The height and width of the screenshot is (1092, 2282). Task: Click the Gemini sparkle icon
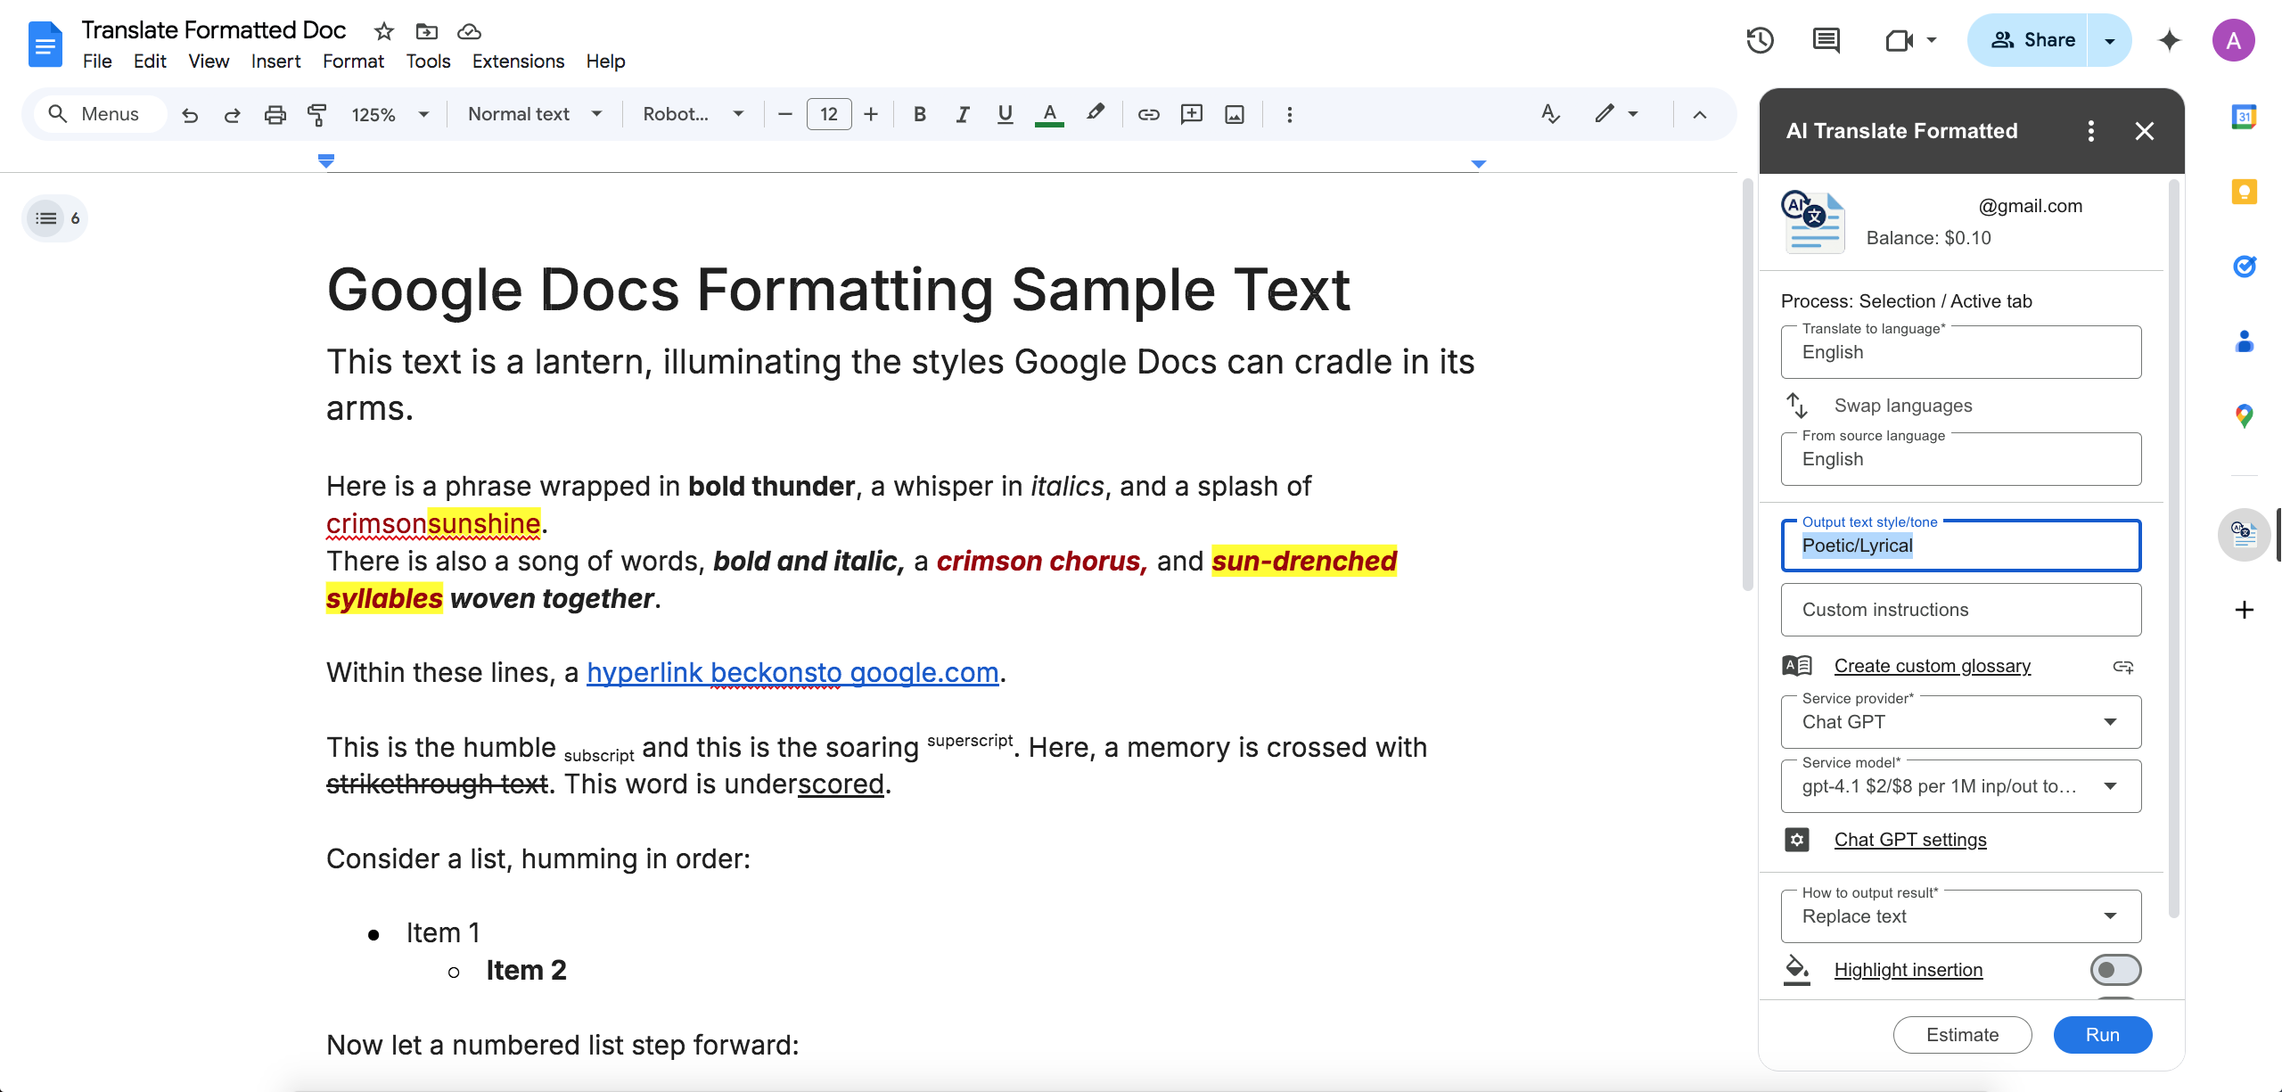[x=2169, y=40]
